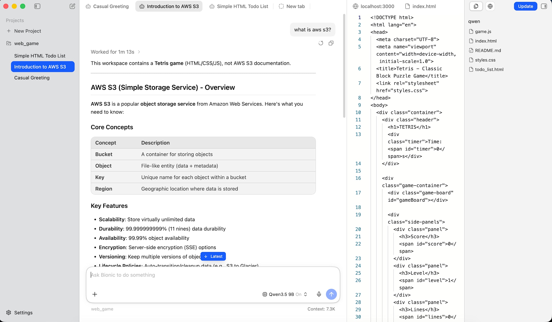Click the plus icon beside New Project
Viewport: 552px width, 322px height.
pos(9,31)
